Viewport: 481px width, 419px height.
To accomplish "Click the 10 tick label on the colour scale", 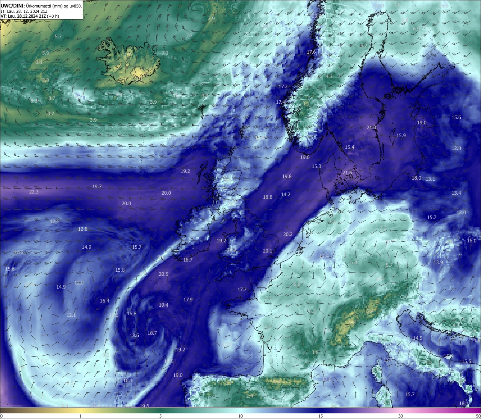I will tap(240, 416).
